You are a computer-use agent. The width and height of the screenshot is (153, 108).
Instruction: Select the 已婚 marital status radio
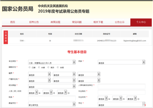point(30,67)
